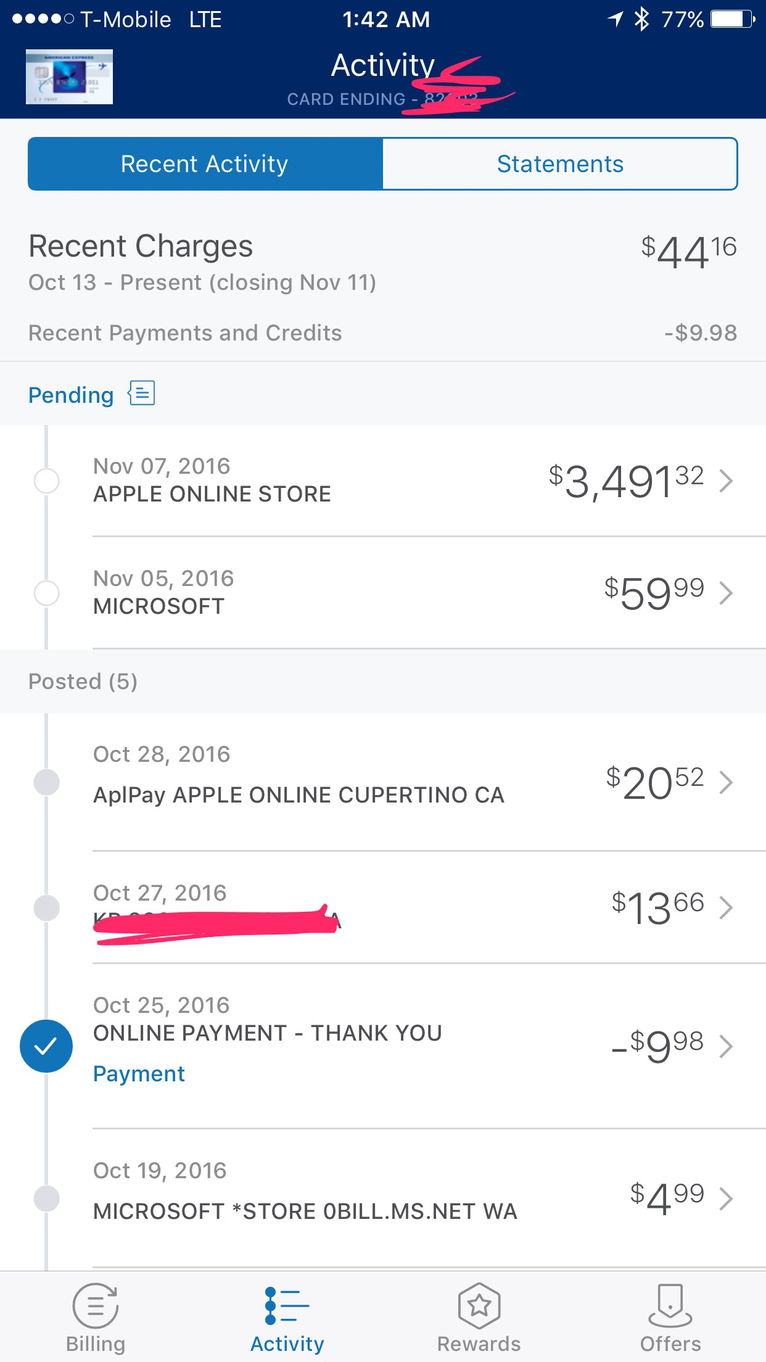Expand the $59.99 Microsoft charge chevron
766x1362 pixels.
click(727, 593)
